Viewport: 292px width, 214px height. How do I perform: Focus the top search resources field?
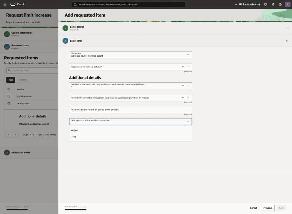(x=129, y=5)
